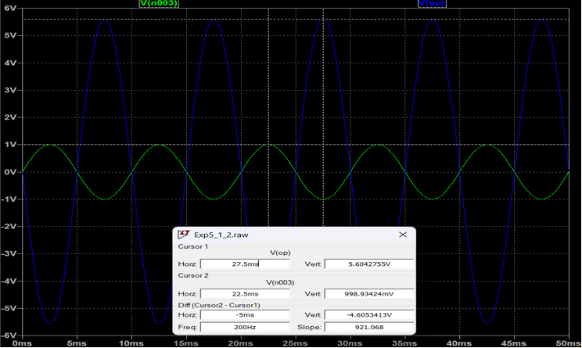Click the Cursor 1 Horz field showing 27.5ms
Image resolution: width=582 pixels, height=348 pixels.
coord(244,264)
